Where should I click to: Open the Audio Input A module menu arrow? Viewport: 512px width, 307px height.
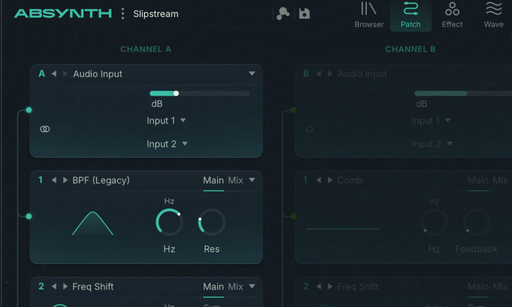coord(251,74)
